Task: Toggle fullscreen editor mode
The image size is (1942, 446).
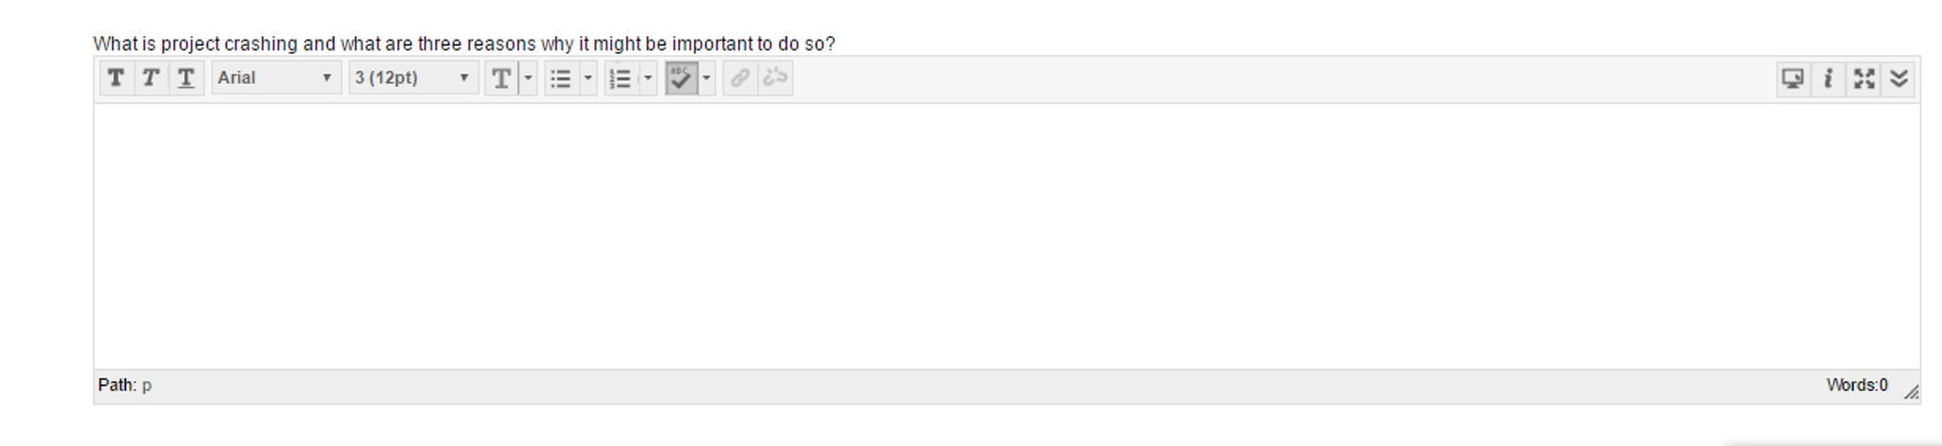Action: click(x=1864, y=79)
